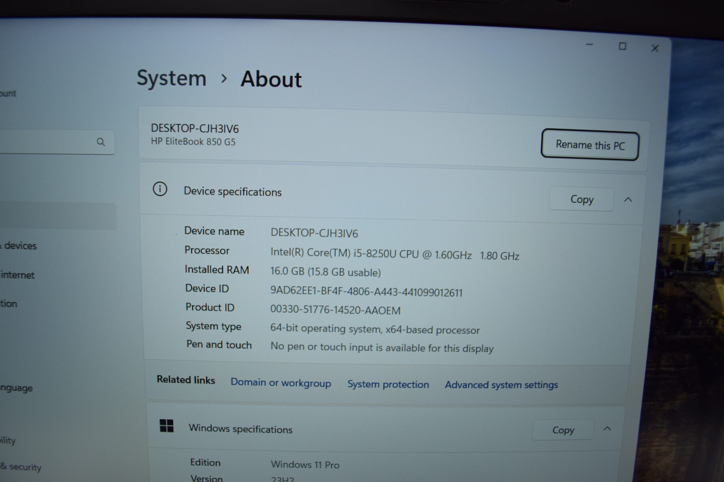Click the Related links label
The width and height of the screenshot is (724, 482).
click(186, 380)
